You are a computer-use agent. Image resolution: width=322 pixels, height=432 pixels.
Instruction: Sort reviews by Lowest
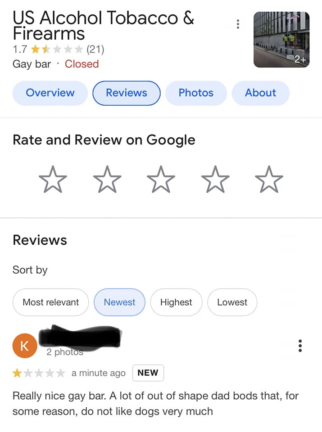(232, 302)
